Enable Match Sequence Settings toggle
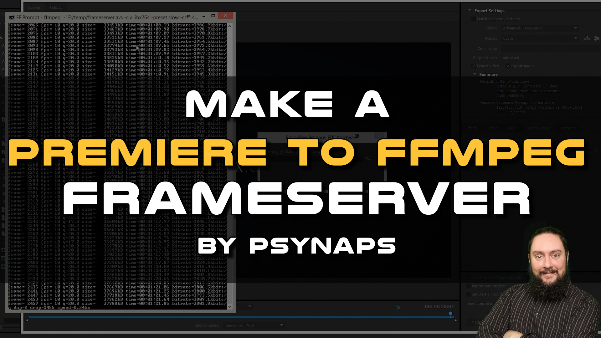 click(x=474, y=19)
